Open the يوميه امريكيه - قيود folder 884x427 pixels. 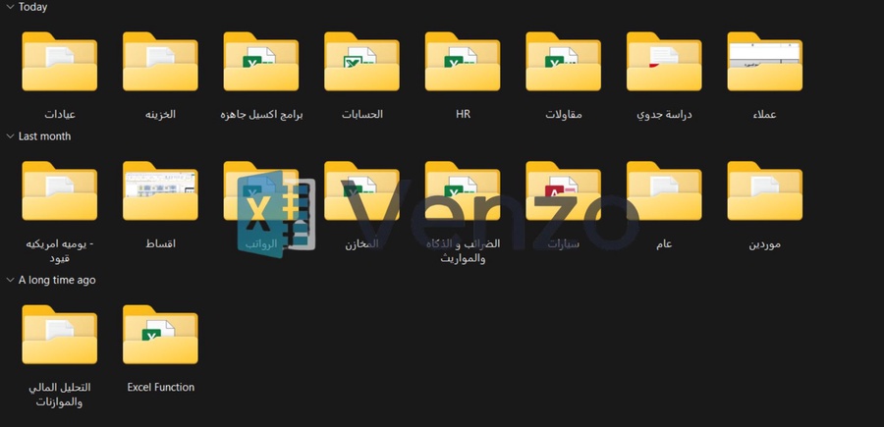(x=59, y=192)
